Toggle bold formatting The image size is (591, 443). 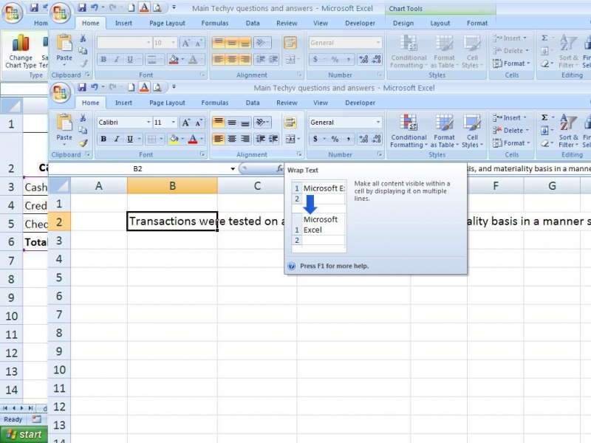tap(103, 138)
